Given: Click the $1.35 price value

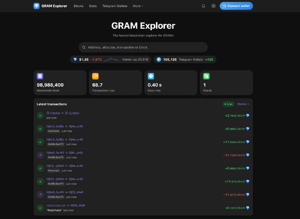Looking at the screenshot, I should point(84,59).
